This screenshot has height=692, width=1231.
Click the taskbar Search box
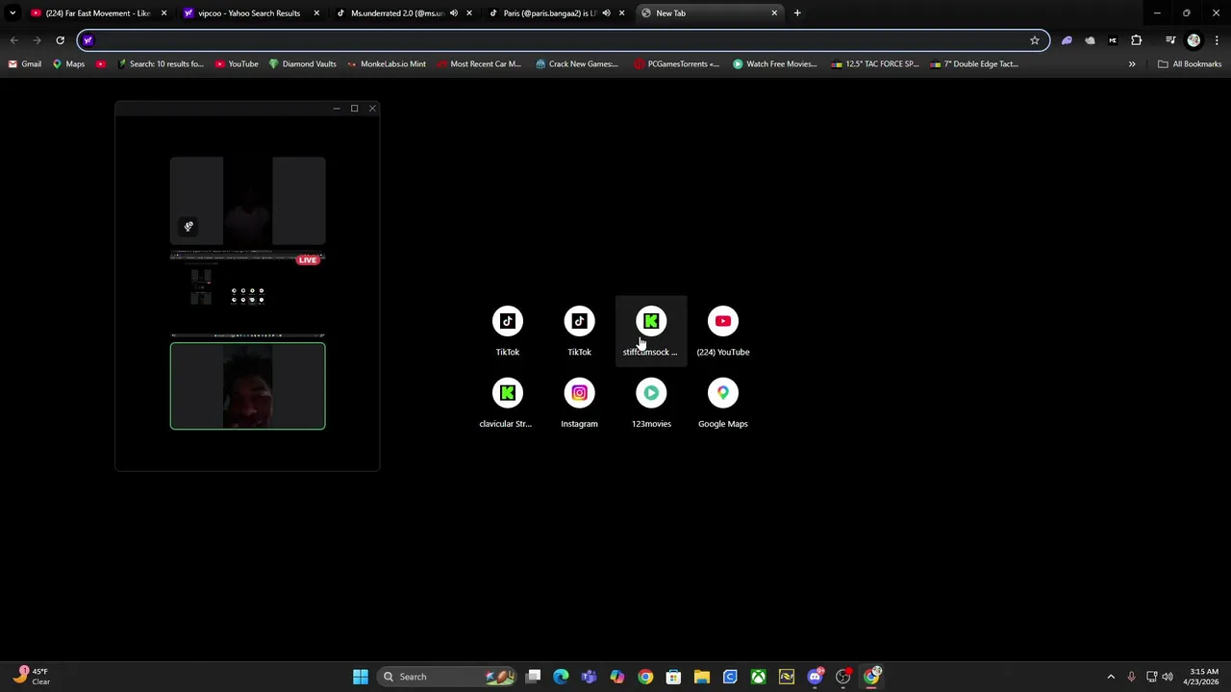coord(447,677)
